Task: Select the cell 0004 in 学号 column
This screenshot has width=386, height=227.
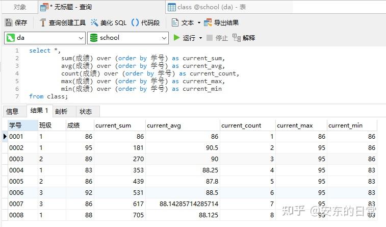Action: pos(22,170)
